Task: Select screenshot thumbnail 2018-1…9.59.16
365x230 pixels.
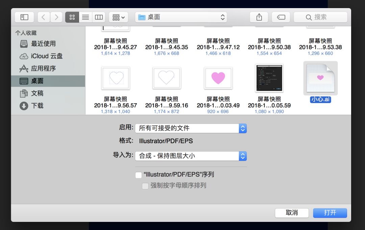Action: pyautogui.click(x=167, y=78)
